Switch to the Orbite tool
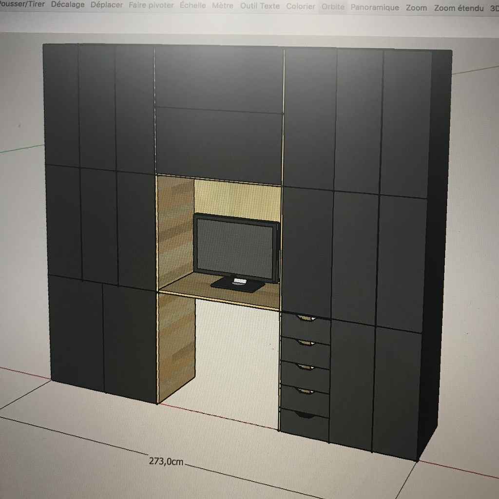The width and height of the screenshot is (499, 499). (x=333, y=7)
